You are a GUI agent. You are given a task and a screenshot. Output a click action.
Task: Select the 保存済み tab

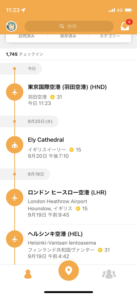coord(68,36)
